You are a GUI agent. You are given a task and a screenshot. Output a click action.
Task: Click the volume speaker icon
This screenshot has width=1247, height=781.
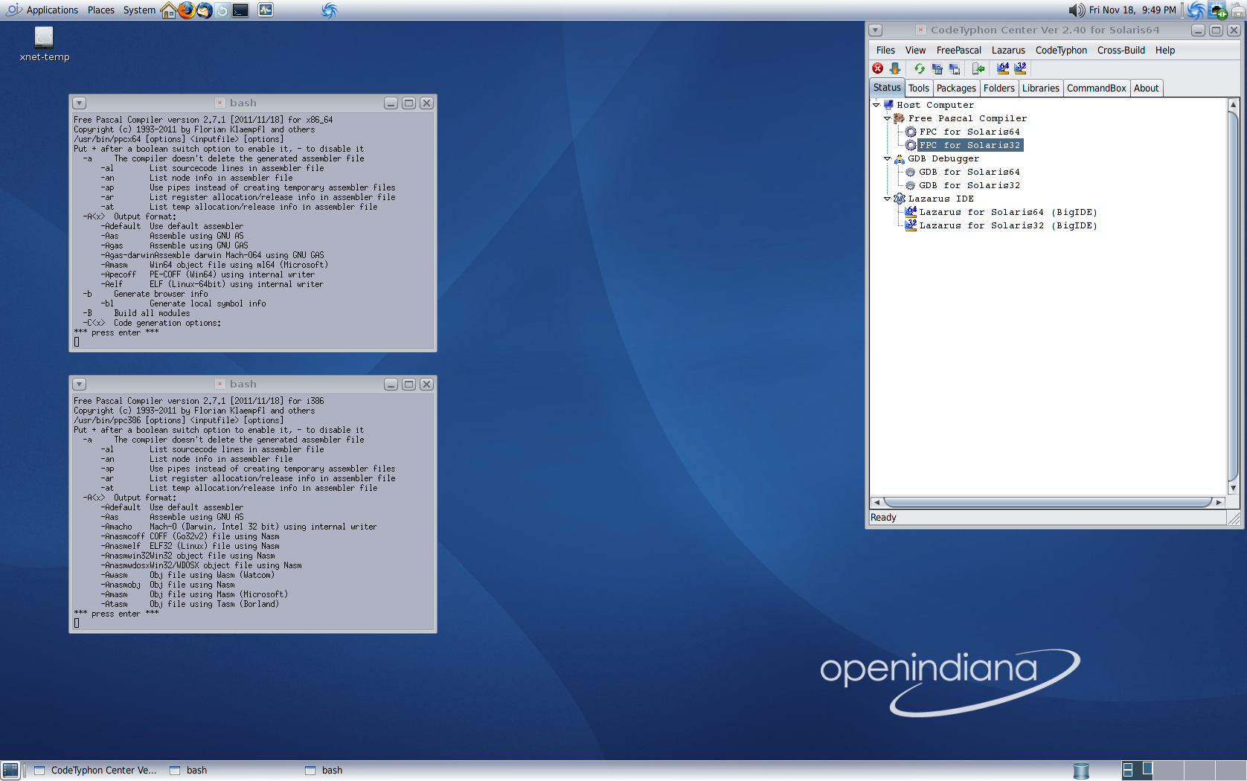point(1077,10)
